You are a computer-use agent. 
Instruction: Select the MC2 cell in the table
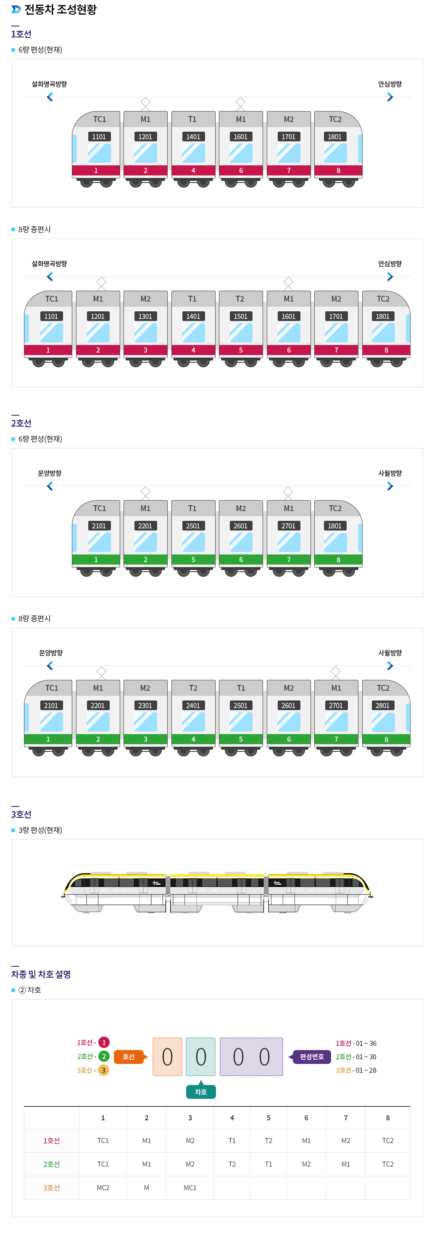(103, 1188)
